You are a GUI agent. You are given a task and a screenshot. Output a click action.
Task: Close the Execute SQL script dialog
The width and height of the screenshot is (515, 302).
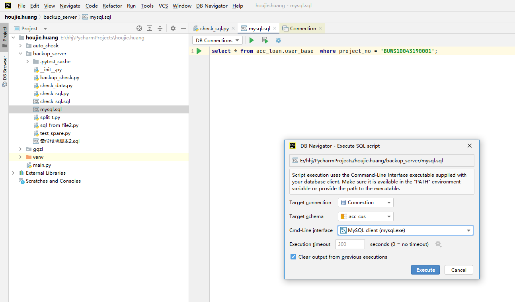point(470,146)
